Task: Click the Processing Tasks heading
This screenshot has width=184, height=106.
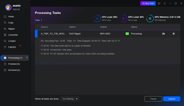Action: [48, 13]
